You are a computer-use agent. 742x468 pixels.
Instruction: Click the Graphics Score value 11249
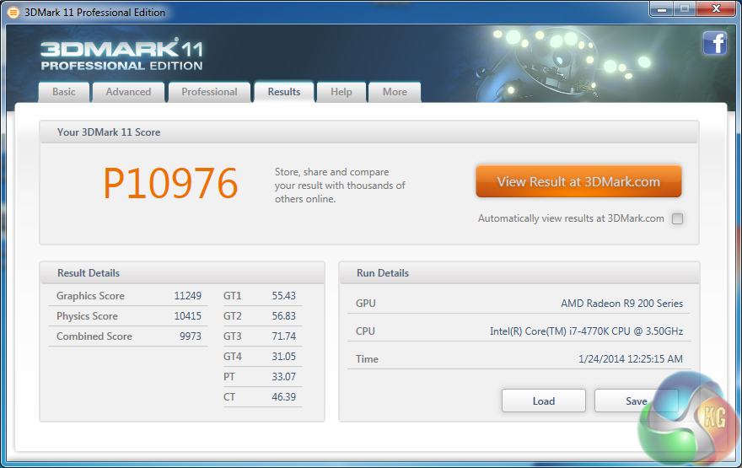tap(188, 296)
